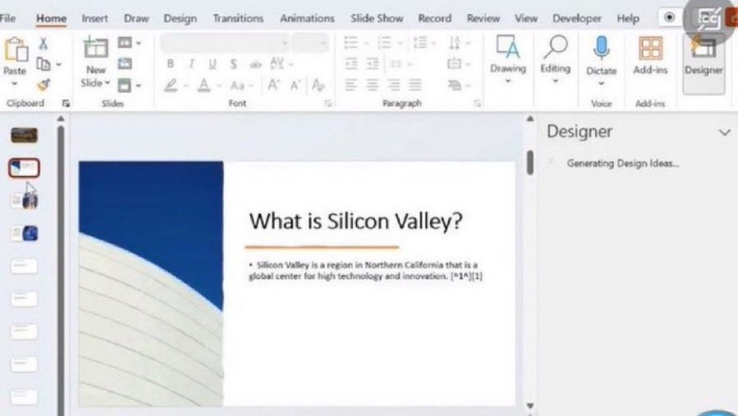
Task: Switch to the Design tab
Action: [180, 18]
